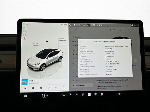
Task: Favorite the current station with star
Action: pos(49,88)
